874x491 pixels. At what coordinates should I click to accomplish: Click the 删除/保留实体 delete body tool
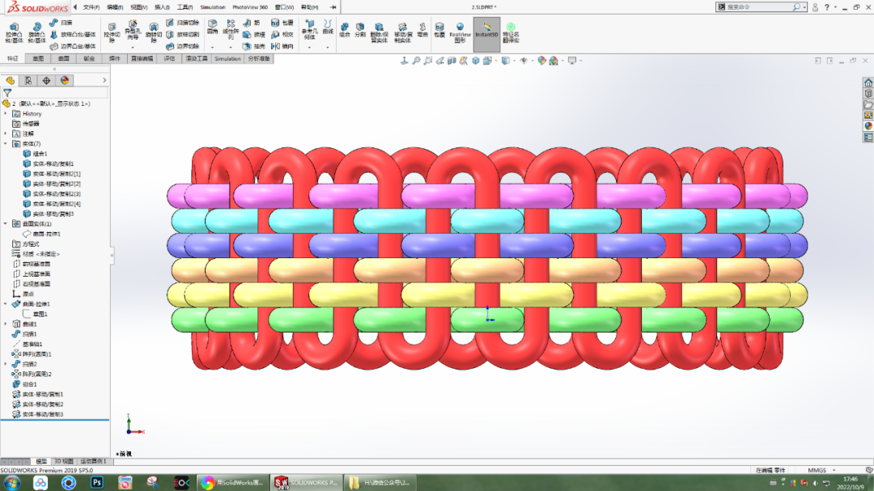coord(379,33)
